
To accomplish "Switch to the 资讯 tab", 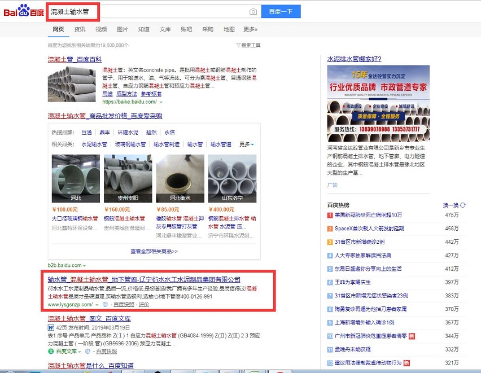I will pyautogui.click(x=80, y=29).
